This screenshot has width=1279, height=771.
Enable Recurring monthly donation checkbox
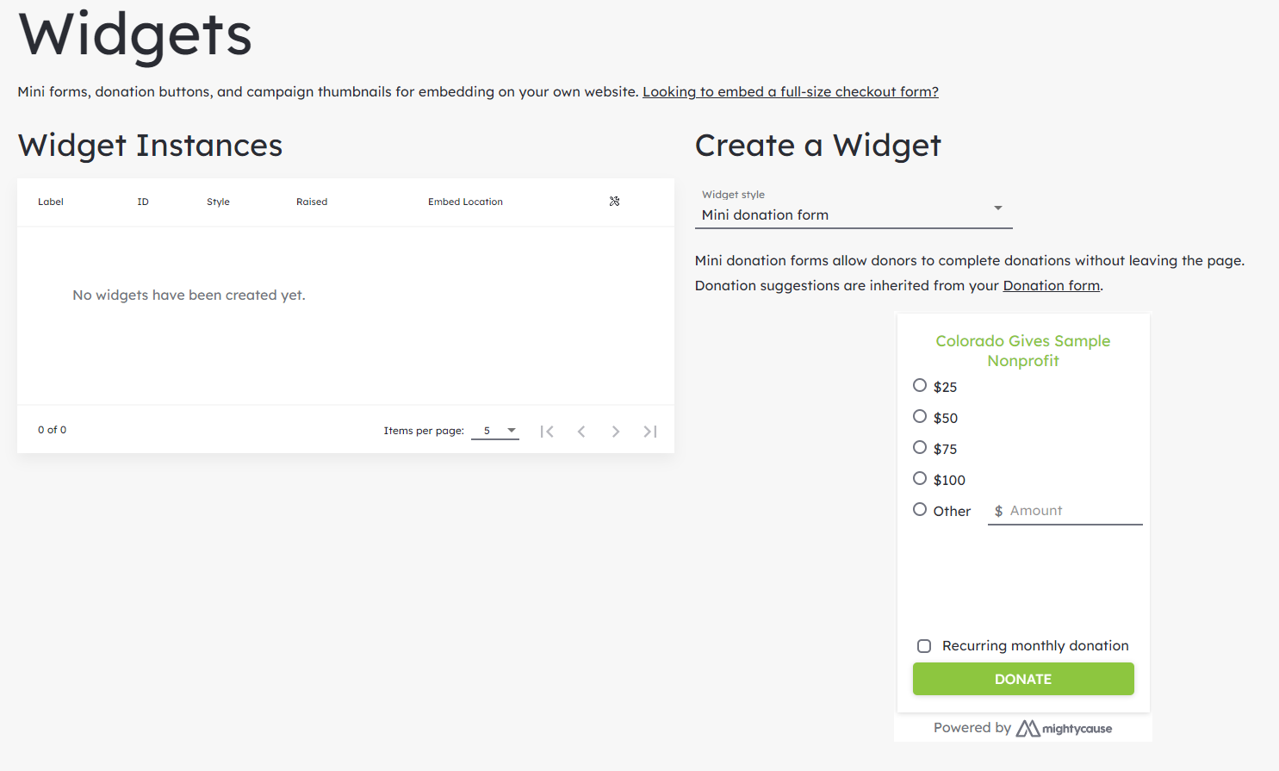click(x=924, y=646)
